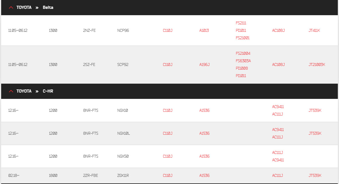Image resolution: width=339 pixels, height=184 pixels.
Task: Click the TOYOTA » Belta header bar
Action: 170,7
